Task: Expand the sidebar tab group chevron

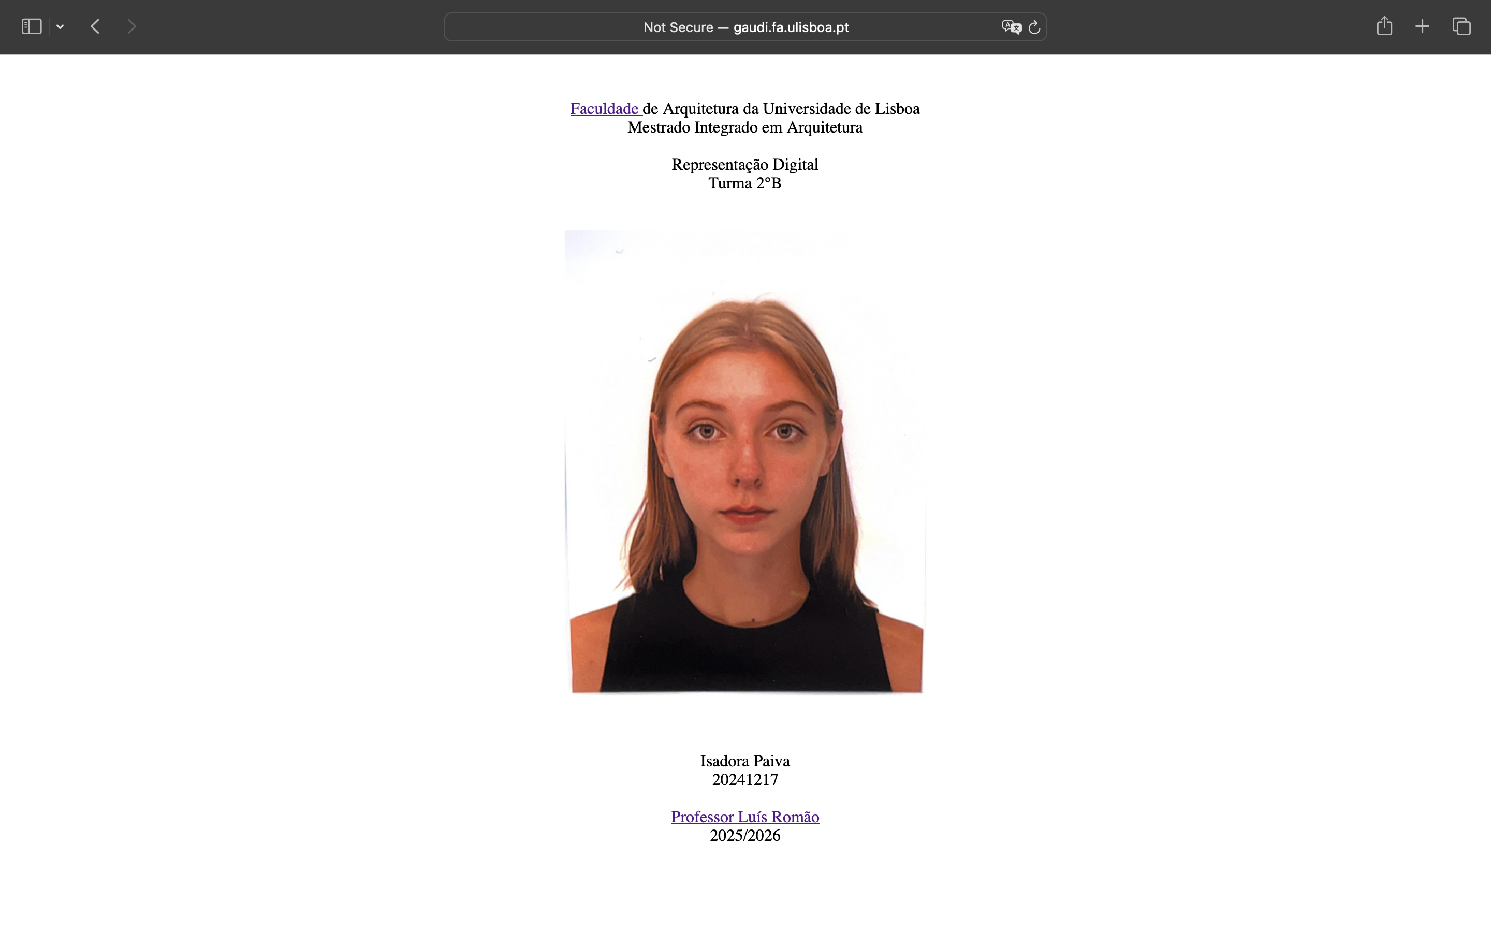Action: [60, 26]
